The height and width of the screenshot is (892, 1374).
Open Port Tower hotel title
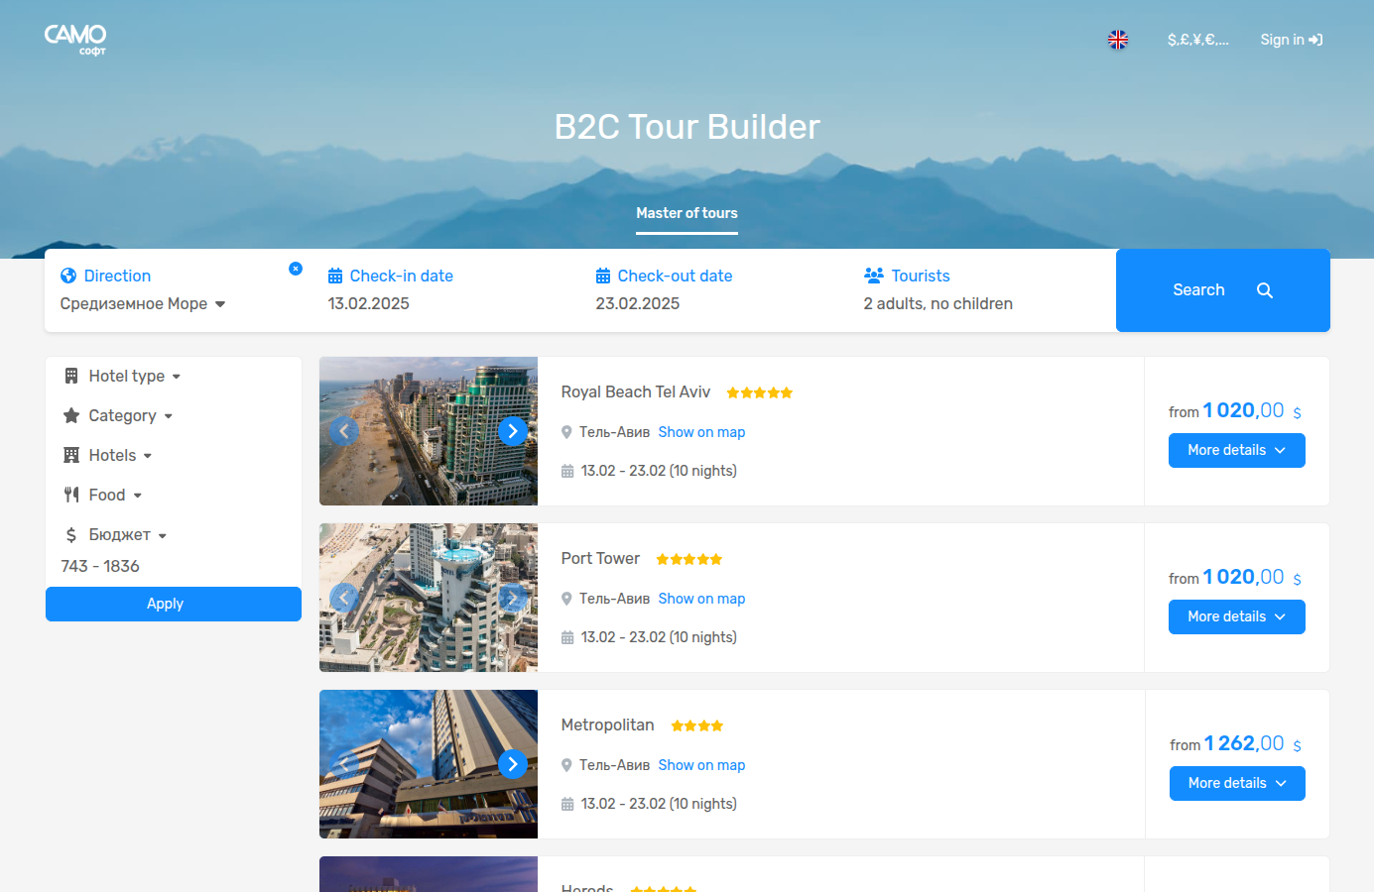[600, 558]
